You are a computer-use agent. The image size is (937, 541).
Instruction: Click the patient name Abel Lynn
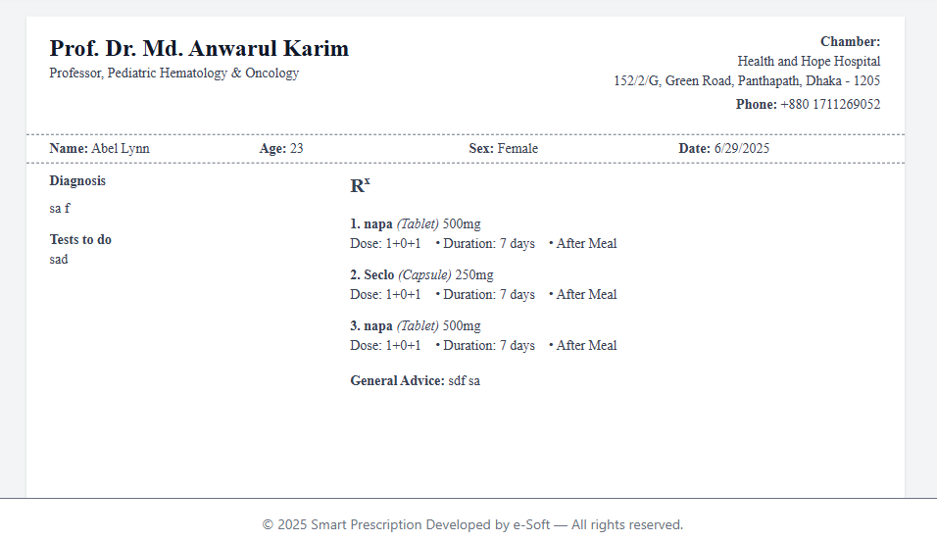(x=120, y=149)
